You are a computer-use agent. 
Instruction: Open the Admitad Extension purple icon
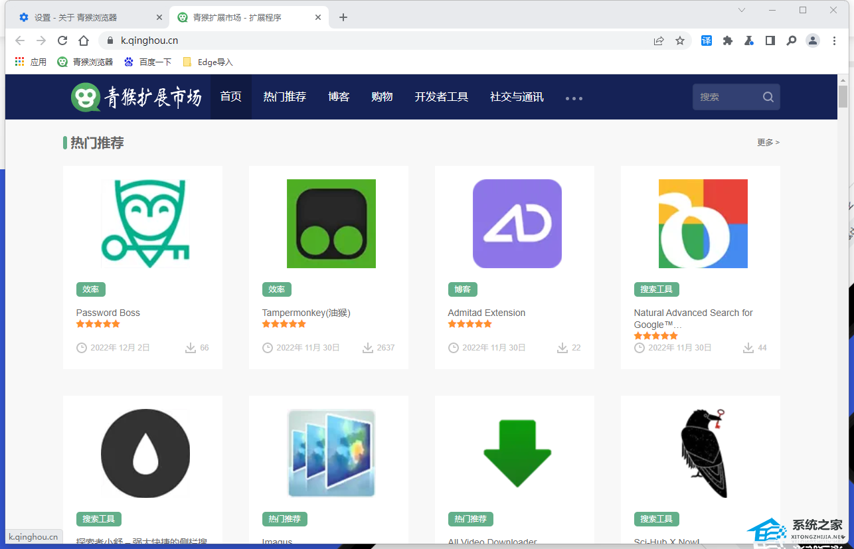tap(517, 224)
